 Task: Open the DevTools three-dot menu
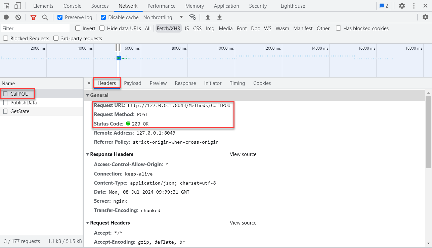414,6
